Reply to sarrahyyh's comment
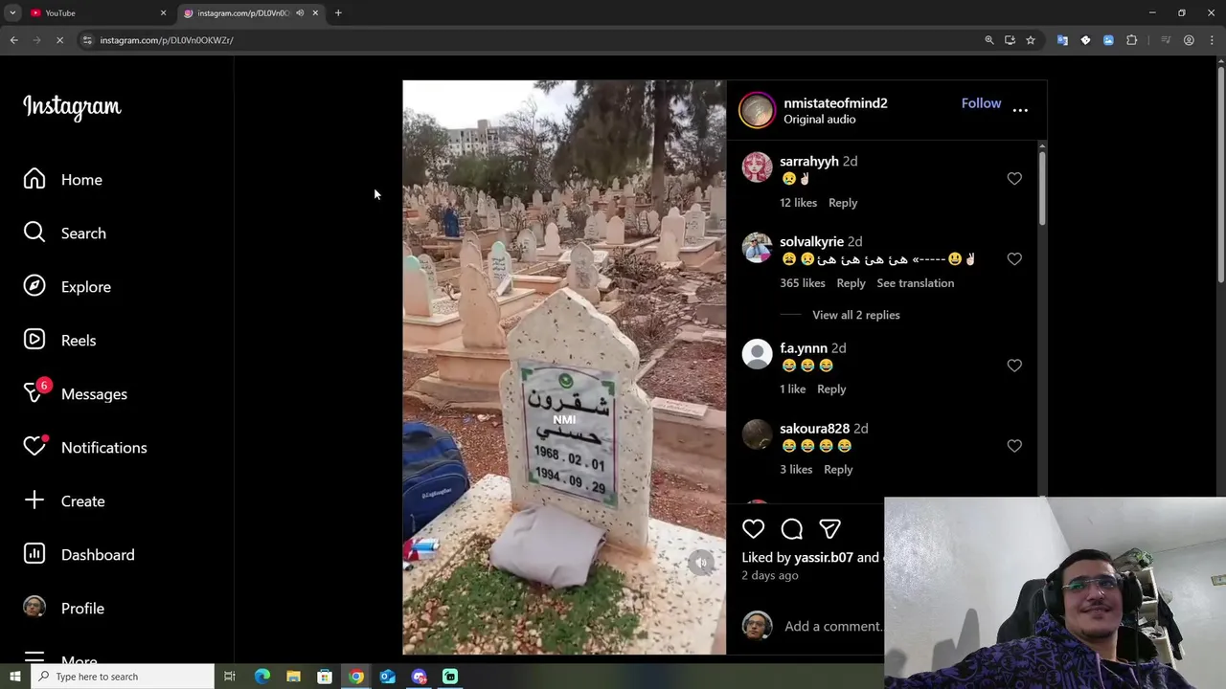This screenshot has height=689, width=1226. (x=843, y=203)
